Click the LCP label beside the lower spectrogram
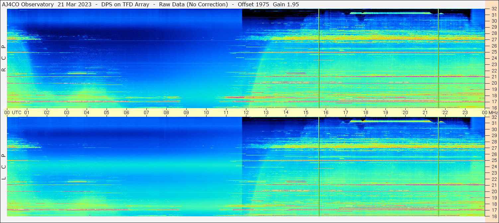This screenshot has width=499, height=223. click(4, 167)
